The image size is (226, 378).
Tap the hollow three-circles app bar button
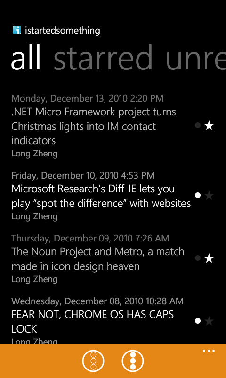pyautogui.click(x=93, y=361)
